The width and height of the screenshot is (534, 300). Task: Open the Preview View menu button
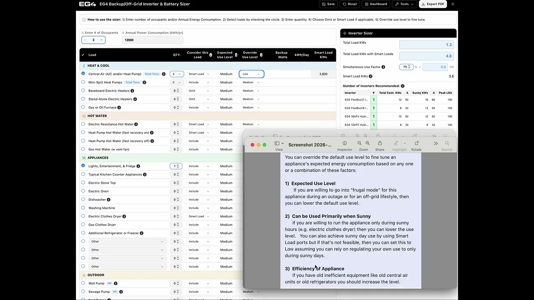coord(279,143)
